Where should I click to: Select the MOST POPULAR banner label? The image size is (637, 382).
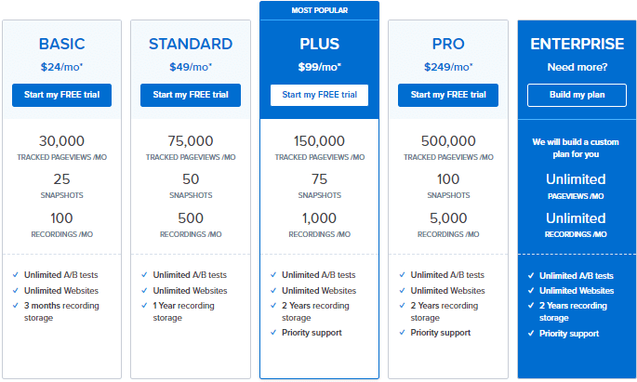pos(319,10)
